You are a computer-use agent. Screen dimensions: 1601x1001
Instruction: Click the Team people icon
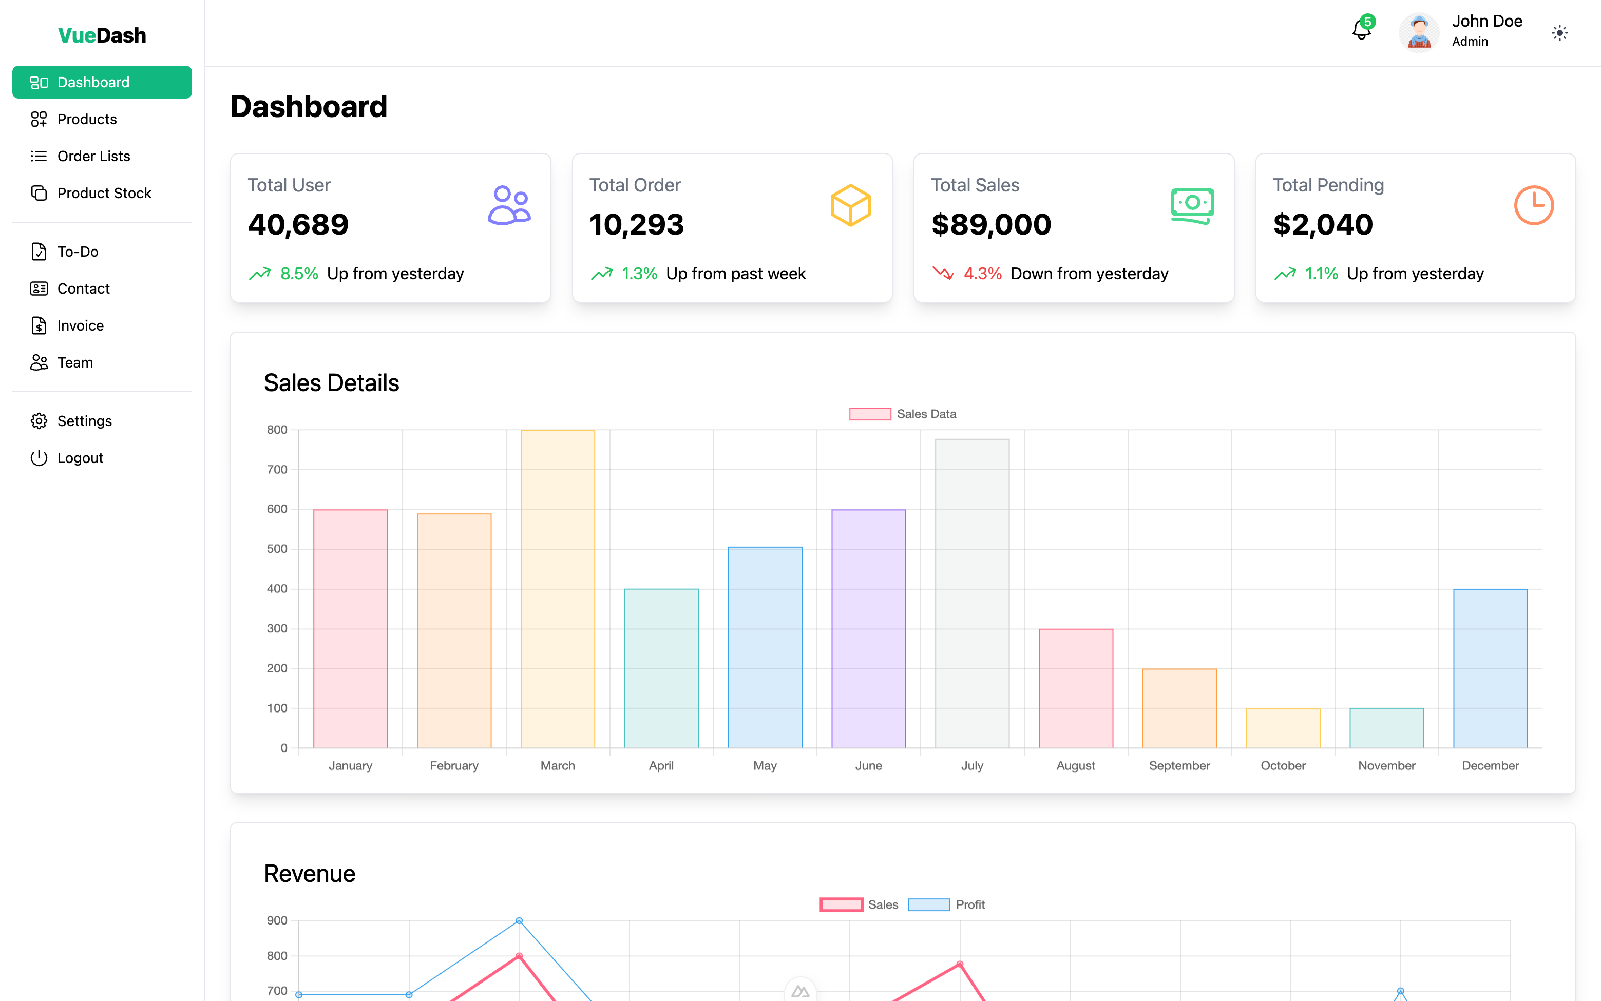pos(39,363)
